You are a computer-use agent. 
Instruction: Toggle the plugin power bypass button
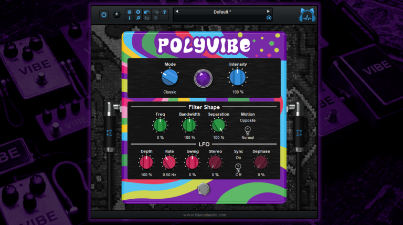[104, 15]
